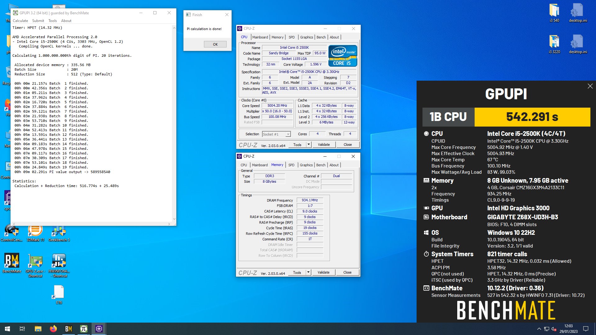
Task: Open the ET6 desktop shortcut
Action: (59, 295)
